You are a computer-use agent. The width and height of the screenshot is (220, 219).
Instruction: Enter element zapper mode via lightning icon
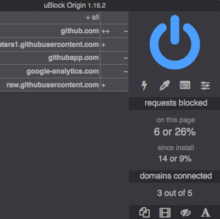pyautogui.click(x=144, y=86)
